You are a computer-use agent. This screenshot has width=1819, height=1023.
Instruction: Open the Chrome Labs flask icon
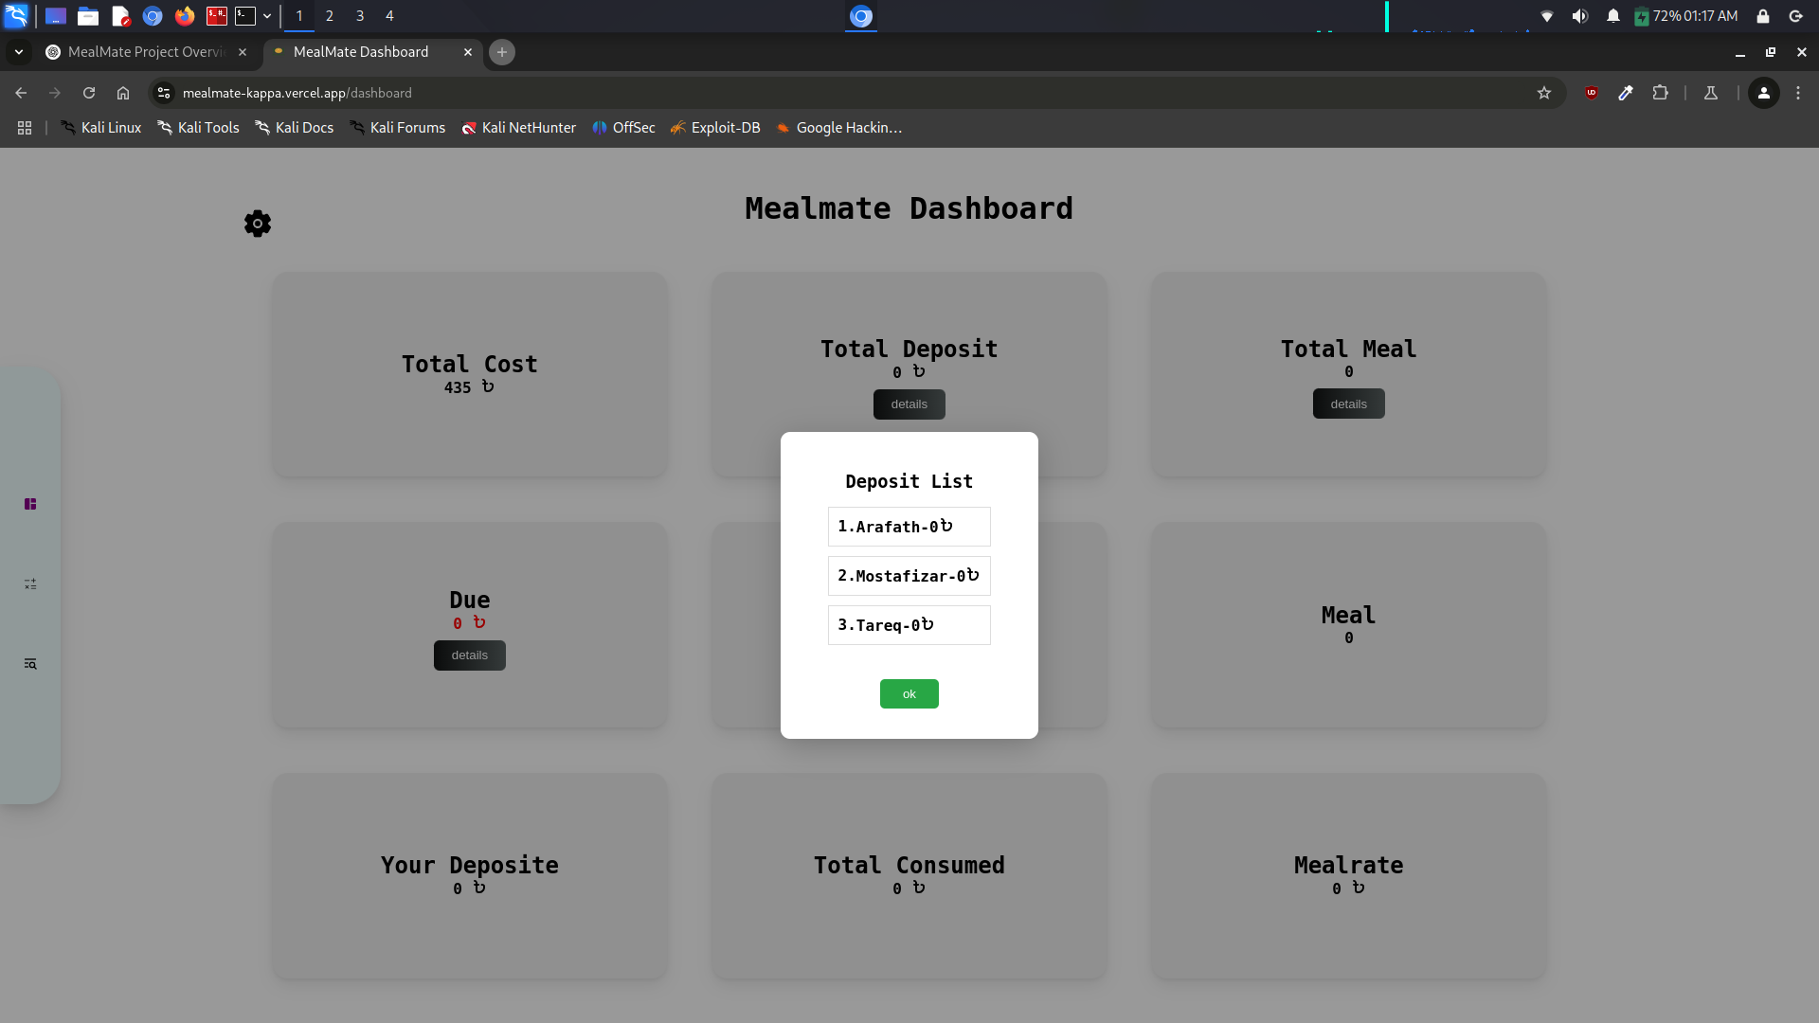[x=1711, y=93]
